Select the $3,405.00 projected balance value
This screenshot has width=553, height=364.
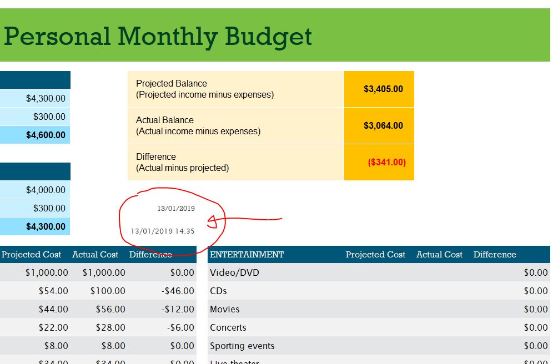(383, 89)
